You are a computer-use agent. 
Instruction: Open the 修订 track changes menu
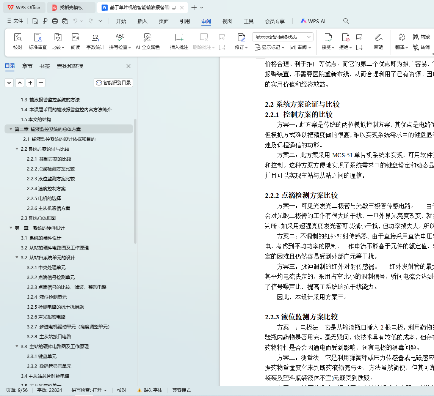pos(241,42)
